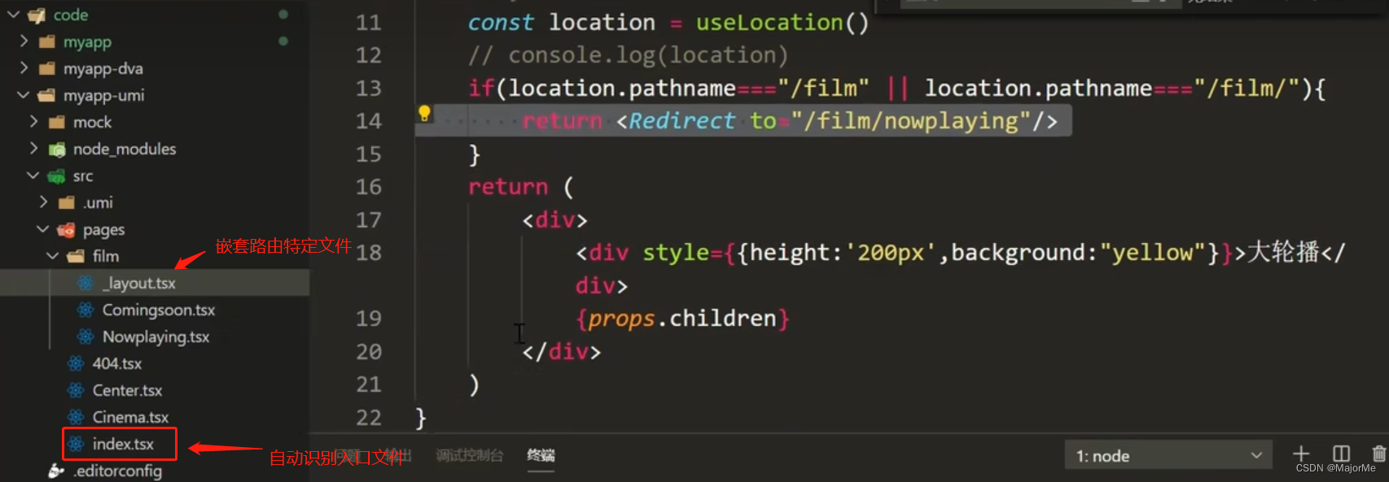Click the pages folder icon
This screenshot has width=1389, height=482.
66,230
